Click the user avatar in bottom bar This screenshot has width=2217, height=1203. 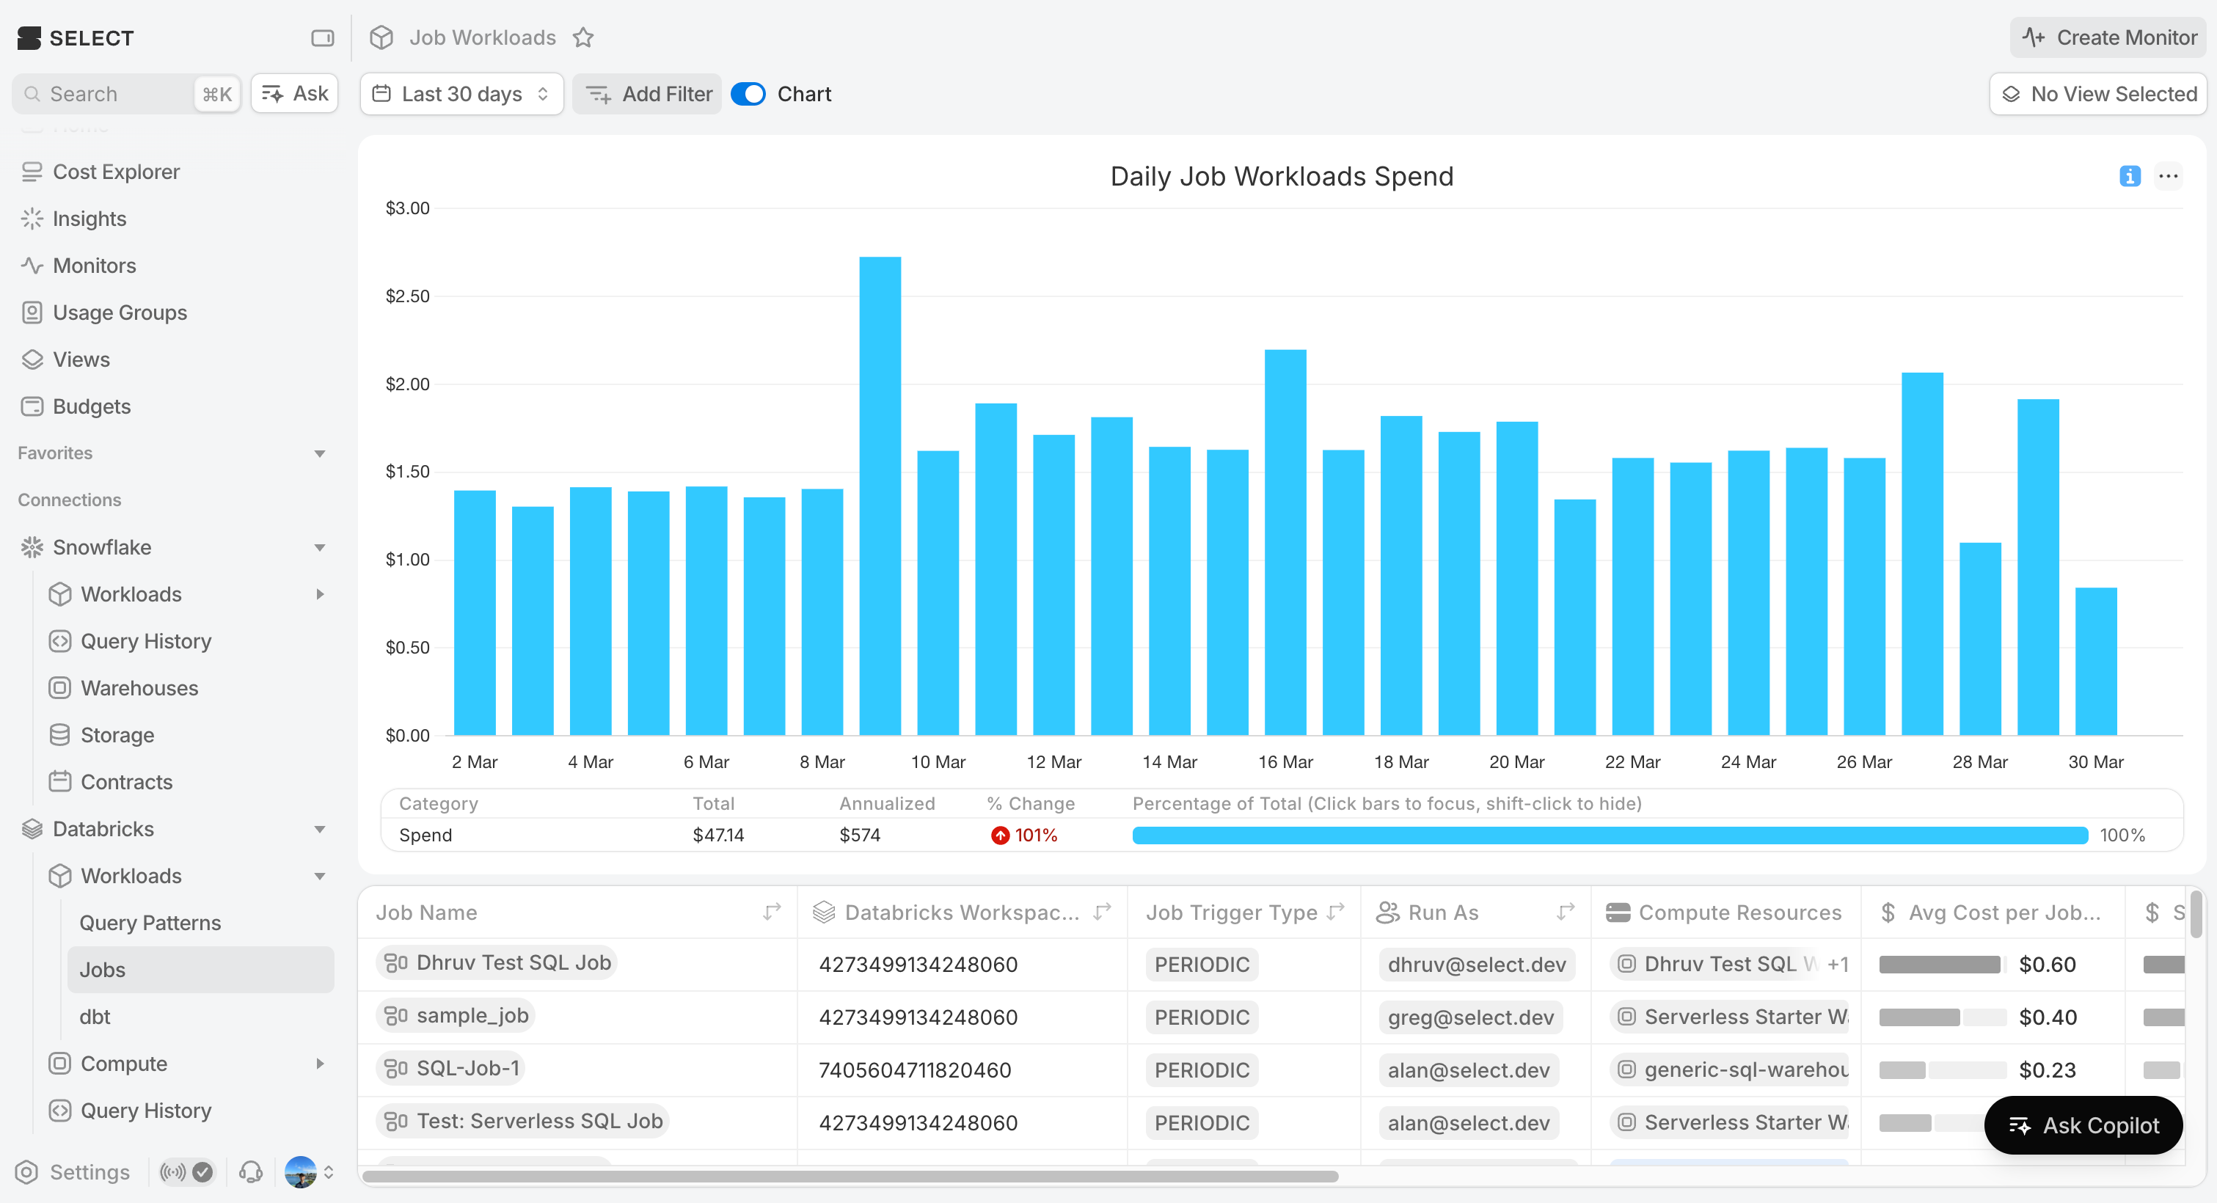300,1172
